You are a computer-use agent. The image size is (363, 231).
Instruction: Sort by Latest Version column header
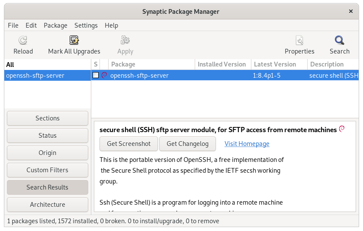tap(279, 64)
